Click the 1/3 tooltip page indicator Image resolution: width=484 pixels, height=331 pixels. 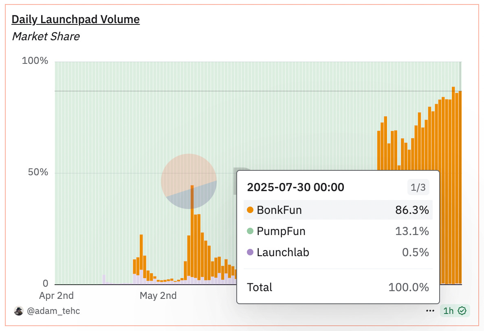[x=418, y=187]
